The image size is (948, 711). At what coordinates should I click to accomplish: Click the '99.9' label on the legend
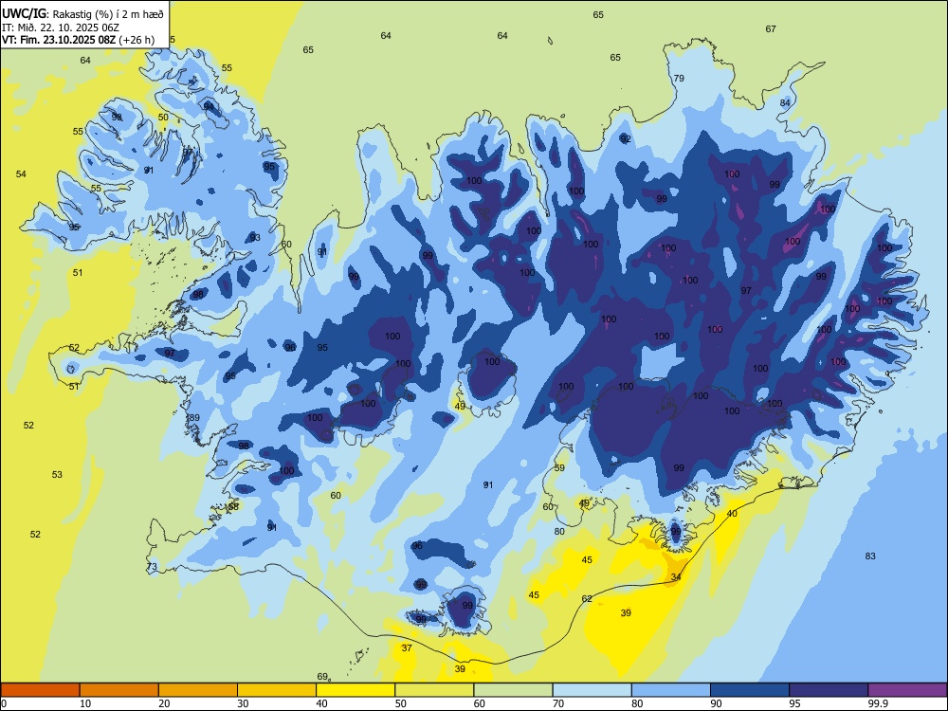(878, 703)
